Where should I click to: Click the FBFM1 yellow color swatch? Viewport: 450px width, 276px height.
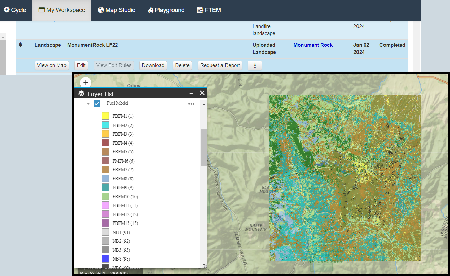(x=105, y=116)
